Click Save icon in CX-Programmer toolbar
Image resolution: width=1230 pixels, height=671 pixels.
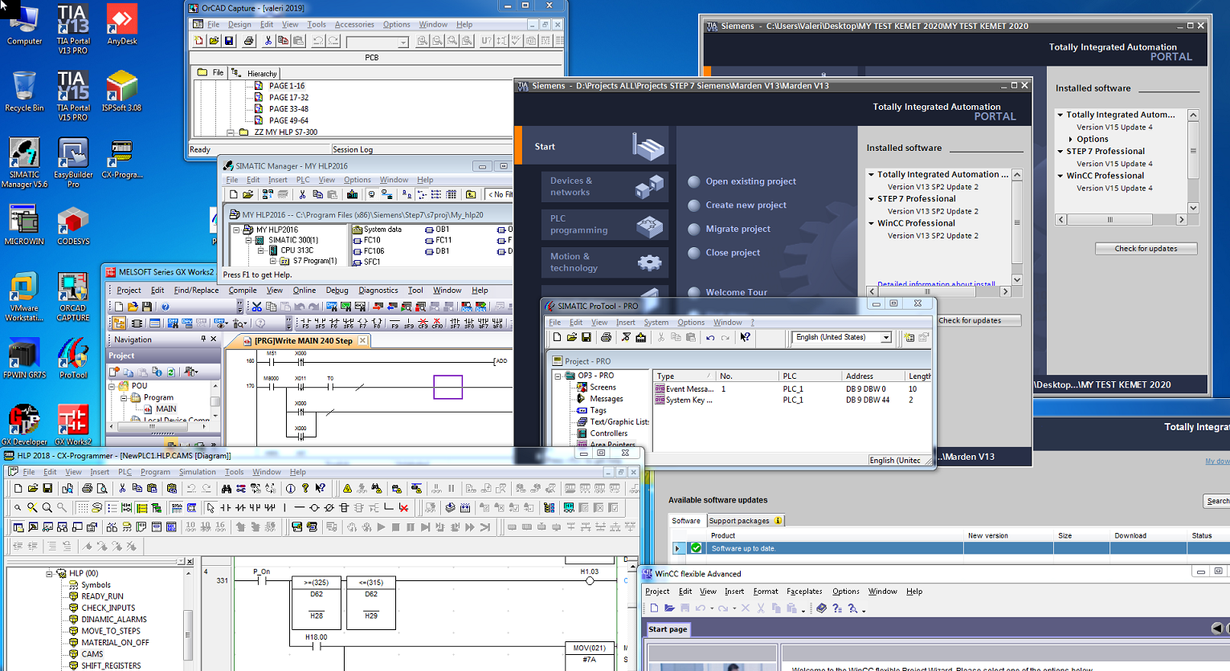click(47, 488)
